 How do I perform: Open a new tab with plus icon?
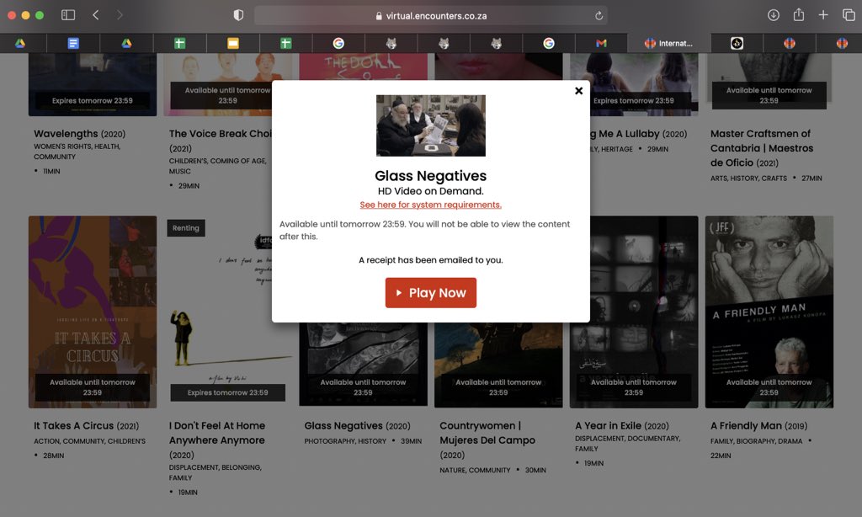point(823,15)
